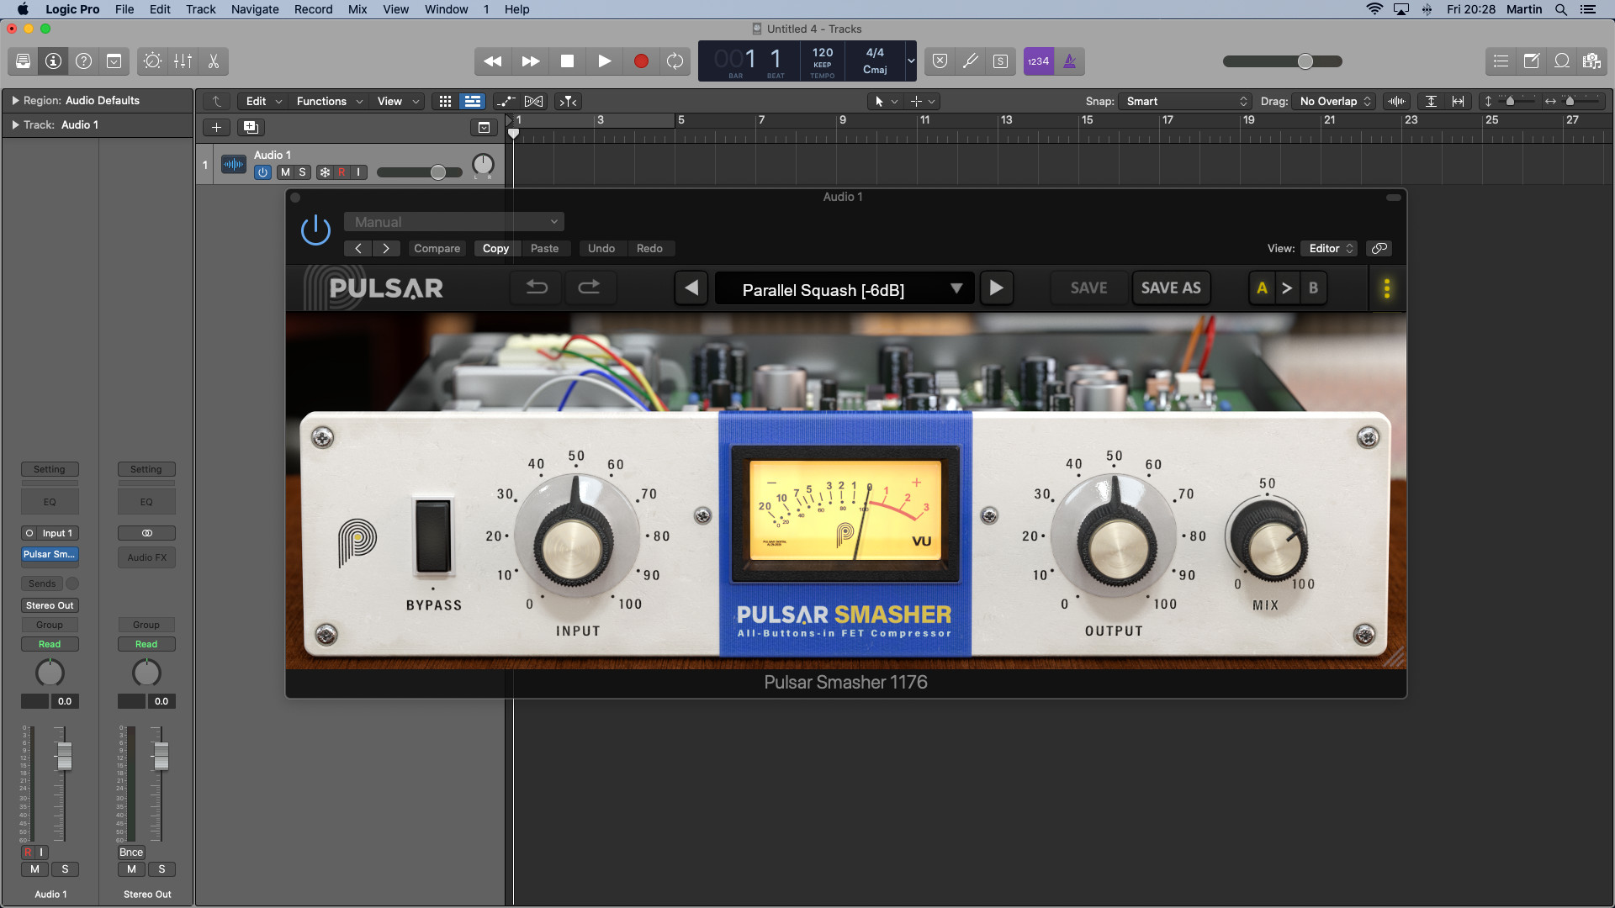Screen dimensions: 1615x908
Task: Start playback with the Play button
Action: click(x=604, y=61)
